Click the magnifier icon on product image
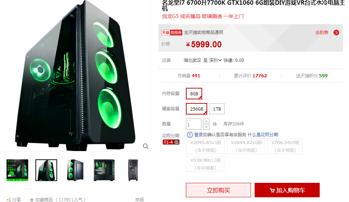Screen dimensions: 349x202 145,146
